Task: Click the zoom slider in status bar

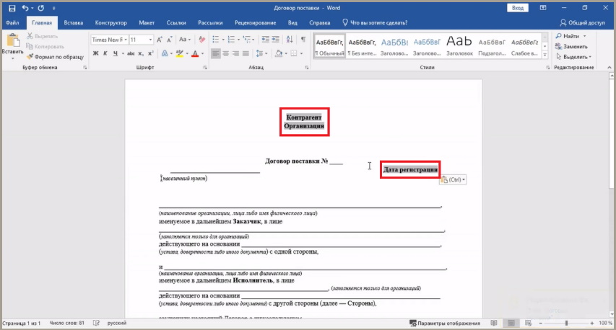Action: pos(566,323)
